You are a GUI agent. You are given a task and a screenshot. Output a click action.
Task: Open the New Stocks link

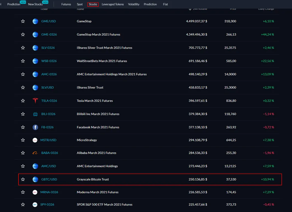35,4
